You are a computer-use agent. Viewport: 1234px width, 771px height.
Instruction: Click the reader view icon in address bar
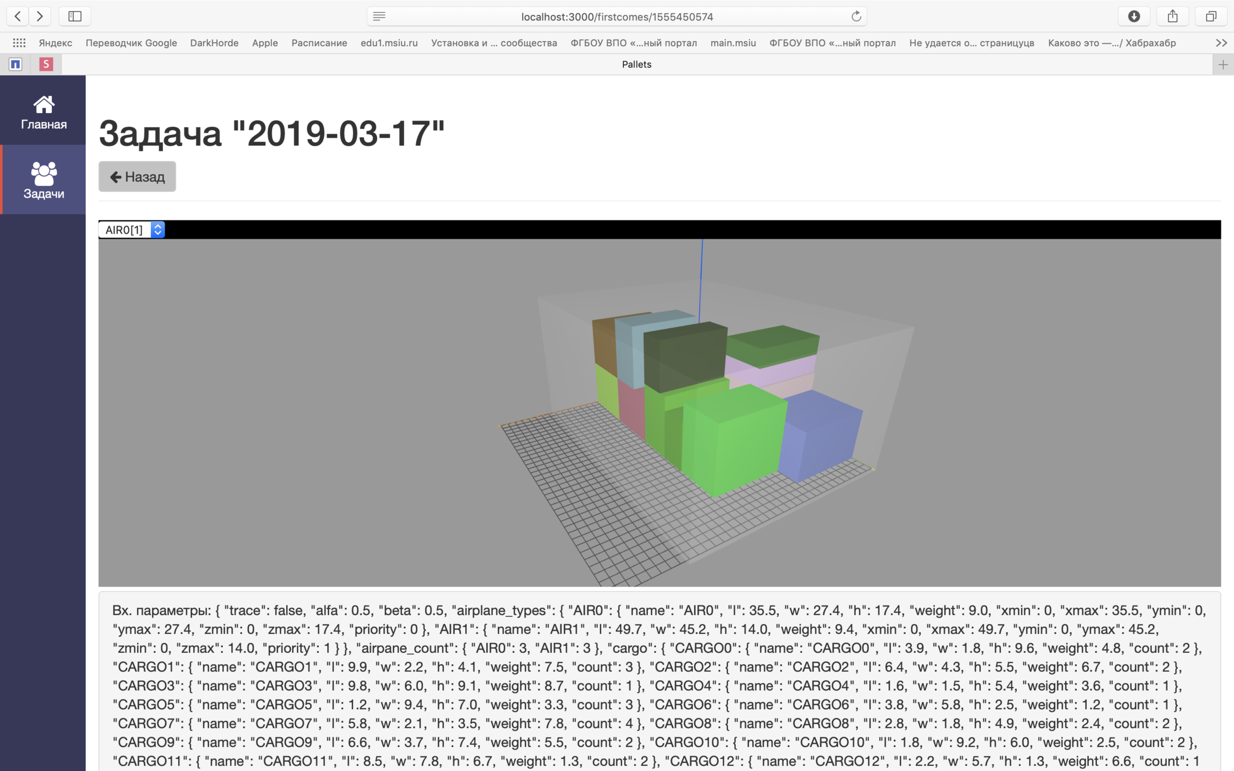[x=379, y=17]
